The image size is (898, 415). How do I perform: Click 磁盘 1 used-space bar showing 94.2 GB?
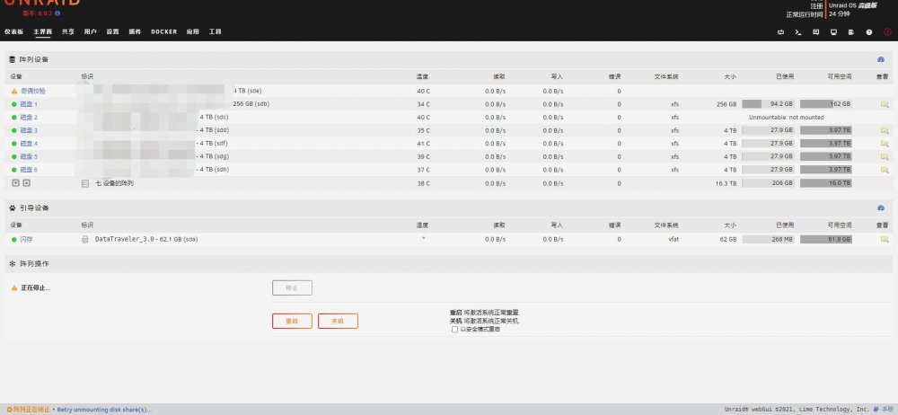pos(768,104)
